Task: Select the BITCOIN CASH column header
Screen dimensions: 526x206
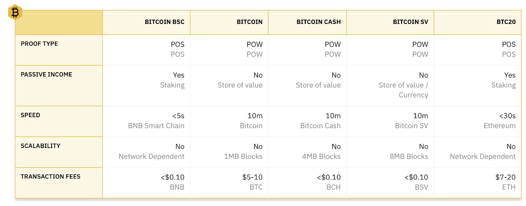Action: [318, 22]
